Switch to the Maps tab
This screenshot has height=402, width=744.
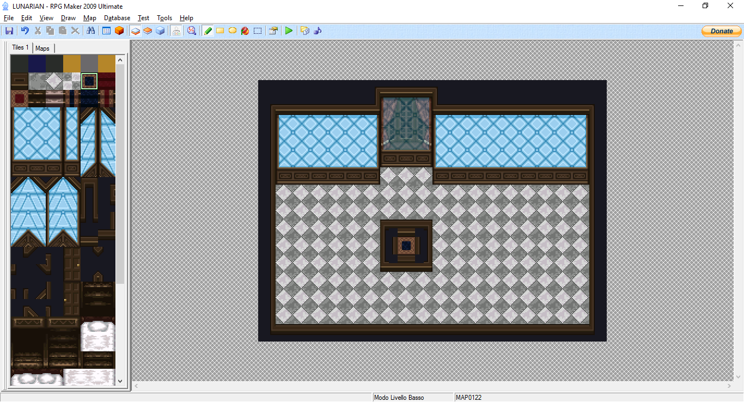[42, 48]
